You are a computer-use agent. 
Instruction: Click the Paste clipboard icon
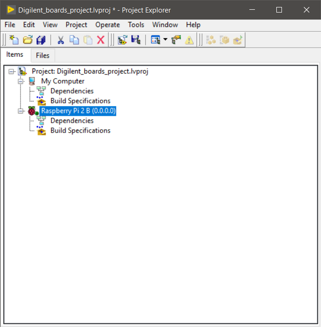tap(88, 40)
